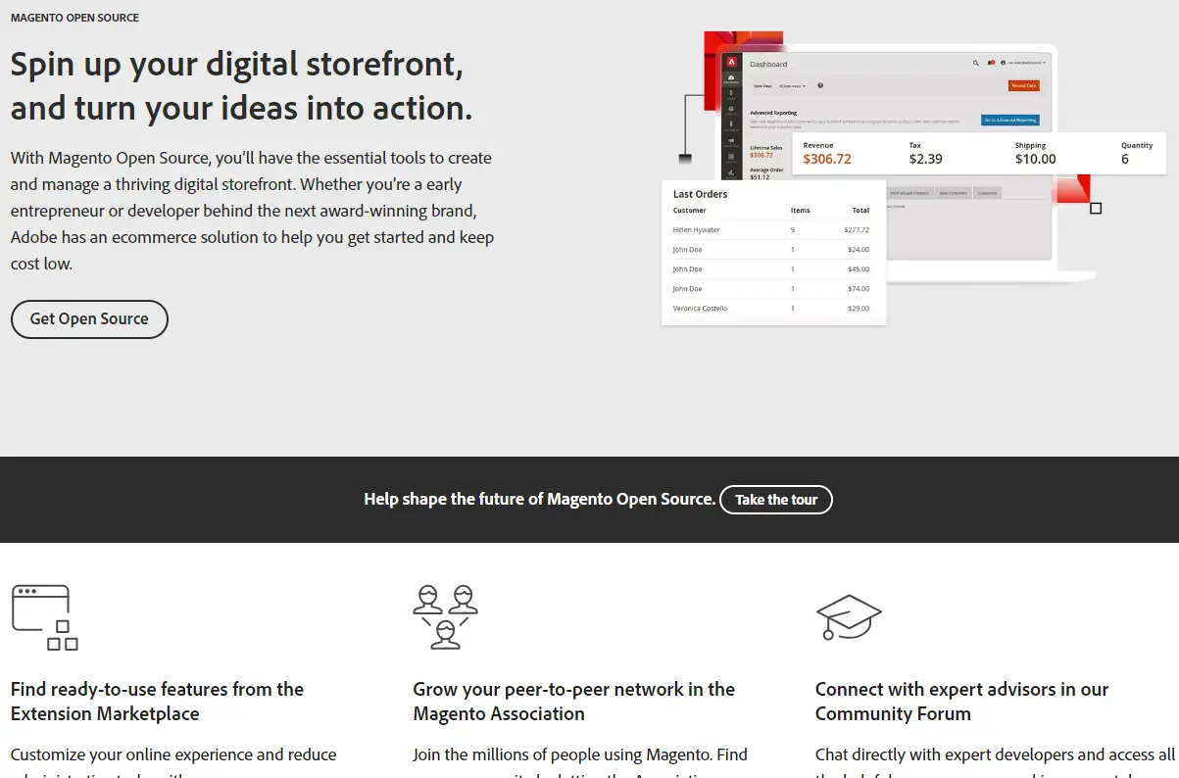Select the Dashboard icon in the admin sidebar

(x=731, y=78)
